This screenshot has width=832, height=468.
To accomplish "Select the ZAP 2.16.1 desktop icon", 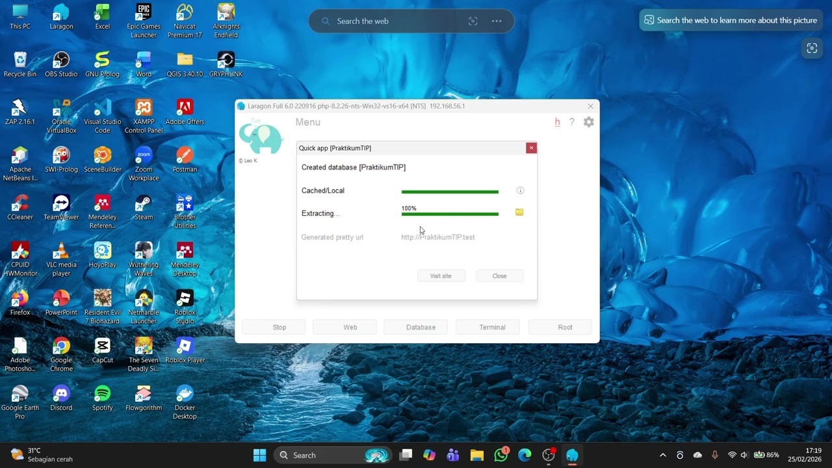I will coord(20,112).
